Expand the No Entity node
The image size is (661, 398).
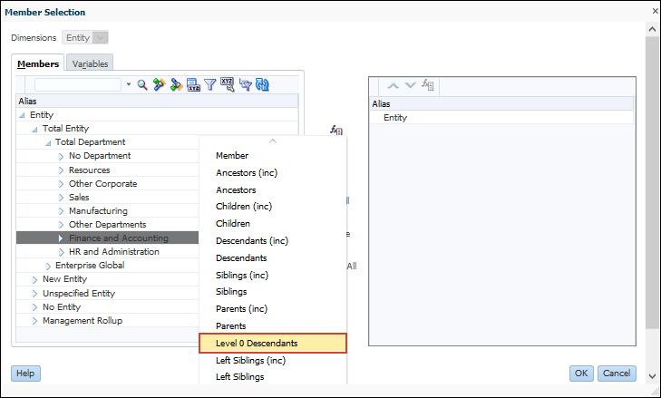tap(34, 307)
